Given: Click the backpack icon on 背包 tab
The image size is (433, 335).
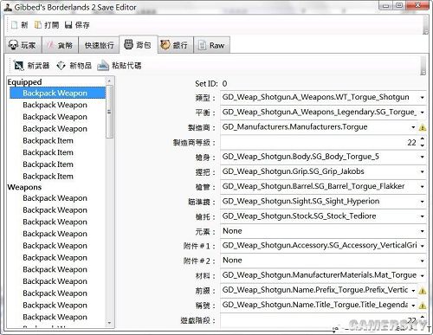Looking at the screenshot, I should point(128,44).
